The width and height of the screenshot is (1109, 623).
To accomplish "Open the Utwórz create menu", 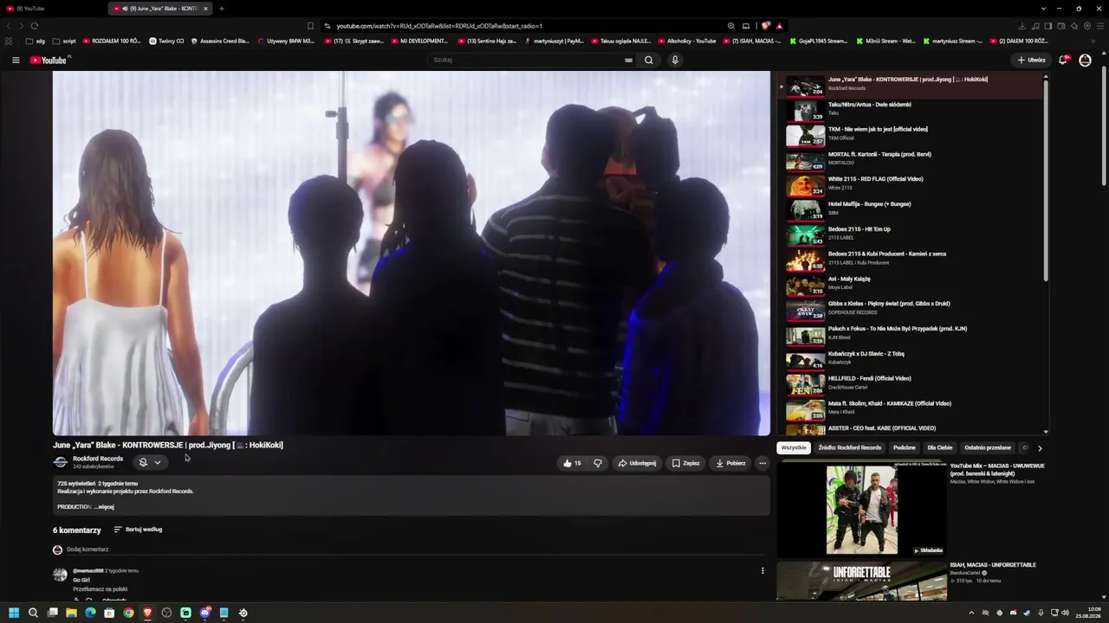I will [1032, 60].
